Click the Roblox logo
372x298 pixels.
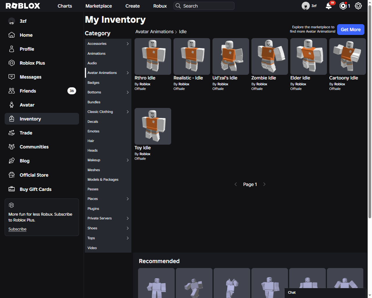23,6
